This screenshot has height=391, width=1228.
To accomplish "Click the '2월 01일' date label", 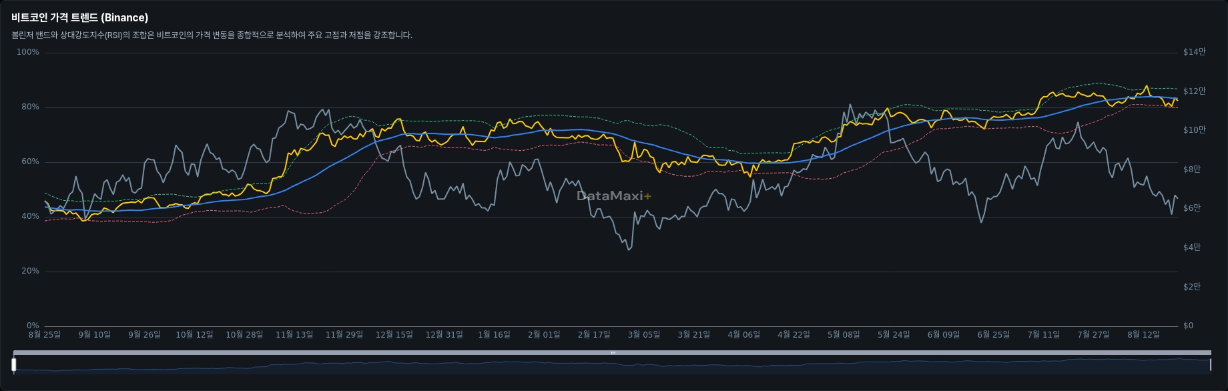I will tap(544, 335).
